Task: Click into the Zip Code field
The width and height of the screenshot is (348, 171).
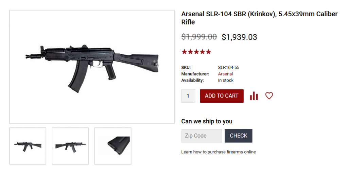Action: [202, 136]
